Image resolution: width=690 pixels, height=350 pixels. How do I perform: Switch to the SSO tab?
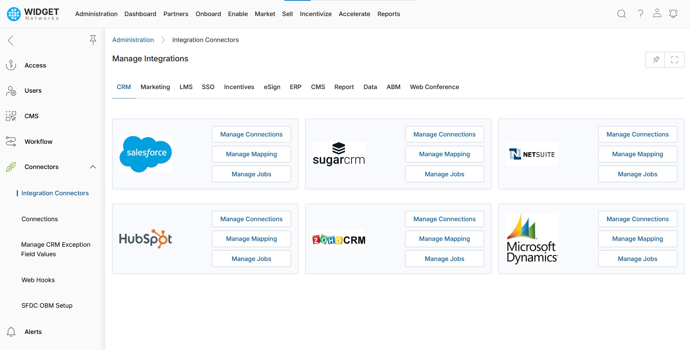tap(208, 87)
